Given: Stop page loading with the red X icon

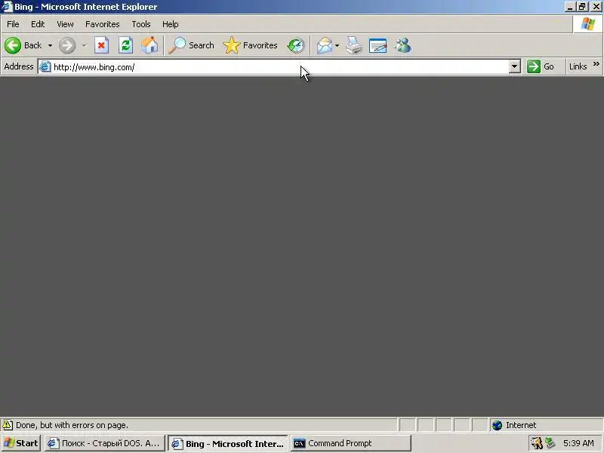Looking at the screenshot, I should pos(101,45).
